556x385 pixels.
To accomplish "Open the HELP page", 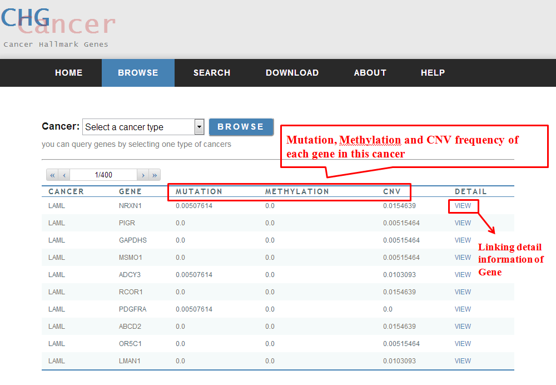I will pyautogui.click(x=433, y=73).
